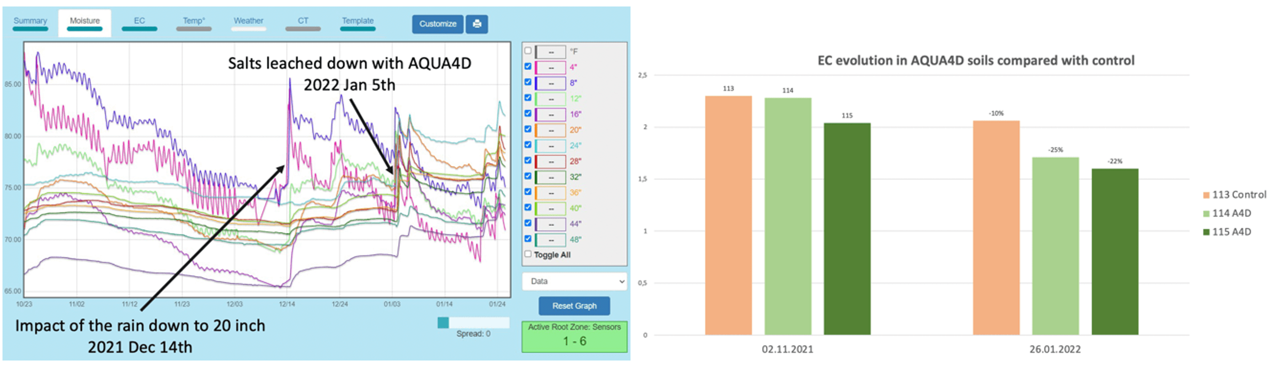This screenshot has width=1278, height=365.
Task: Toggle the 32" depth sensor checkbox
Action: coord(528,177)
